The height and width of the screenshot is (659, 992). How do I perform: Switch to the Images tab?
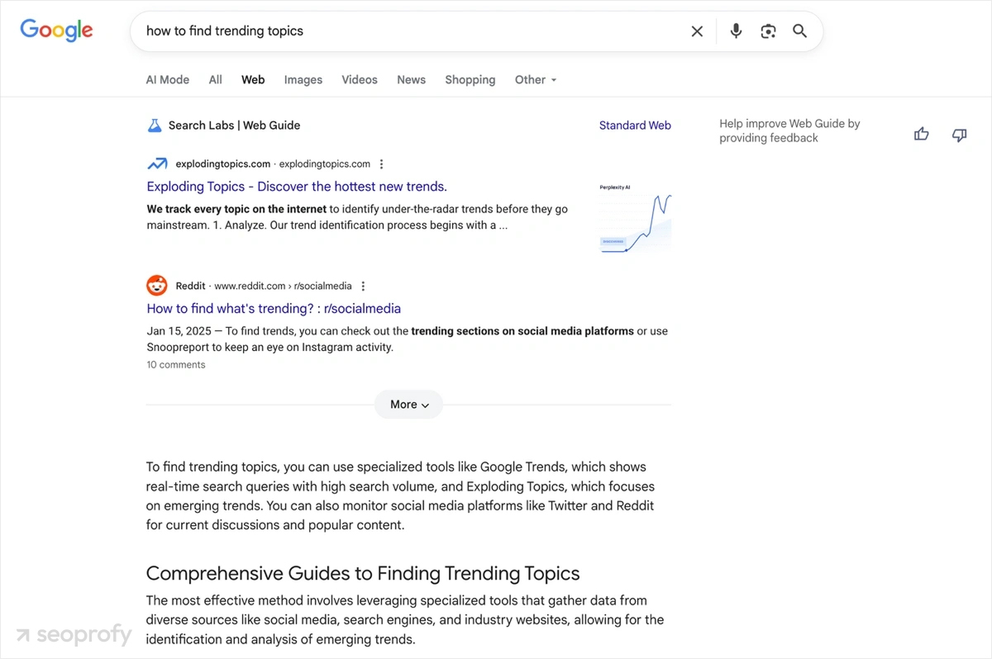(x=303, y=79)
